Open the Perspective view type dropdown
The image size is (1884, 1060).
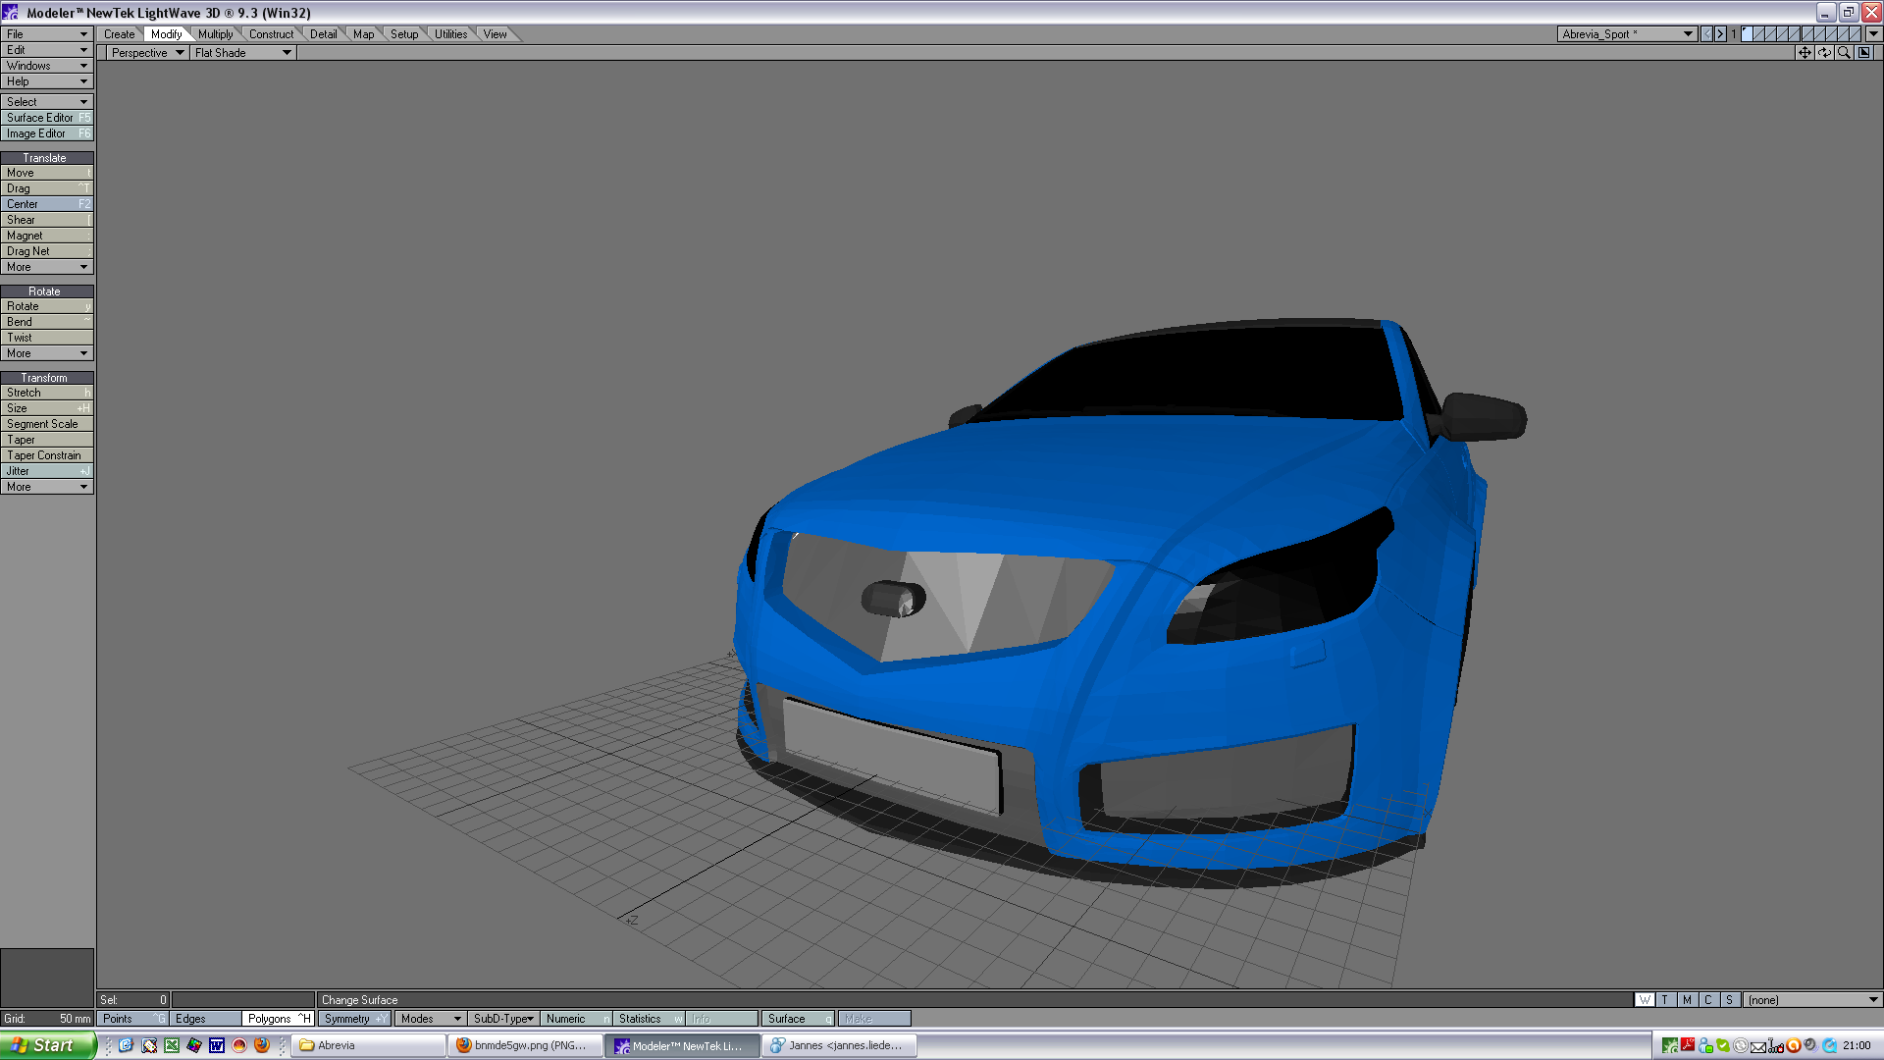147,53
